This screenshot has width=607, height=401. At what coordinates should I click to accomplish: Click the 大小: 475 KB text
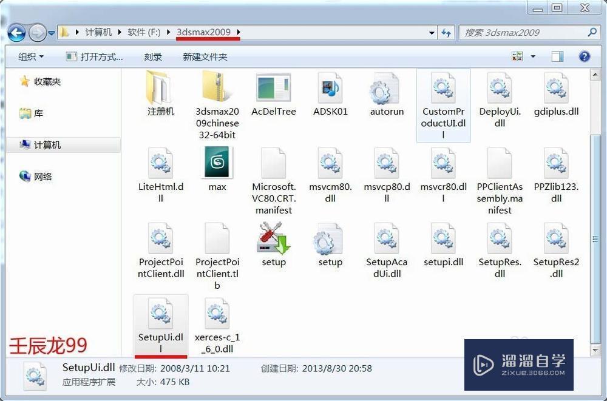coord(163,382)
